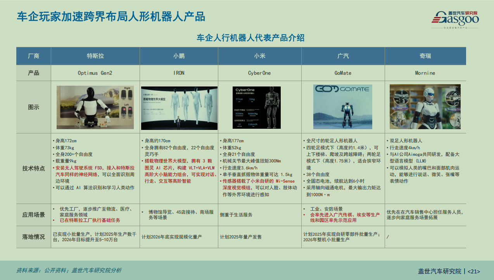The image size is (494, 280).
Task: Click the 资料来源 footer text
Action: tap(69, 270)
